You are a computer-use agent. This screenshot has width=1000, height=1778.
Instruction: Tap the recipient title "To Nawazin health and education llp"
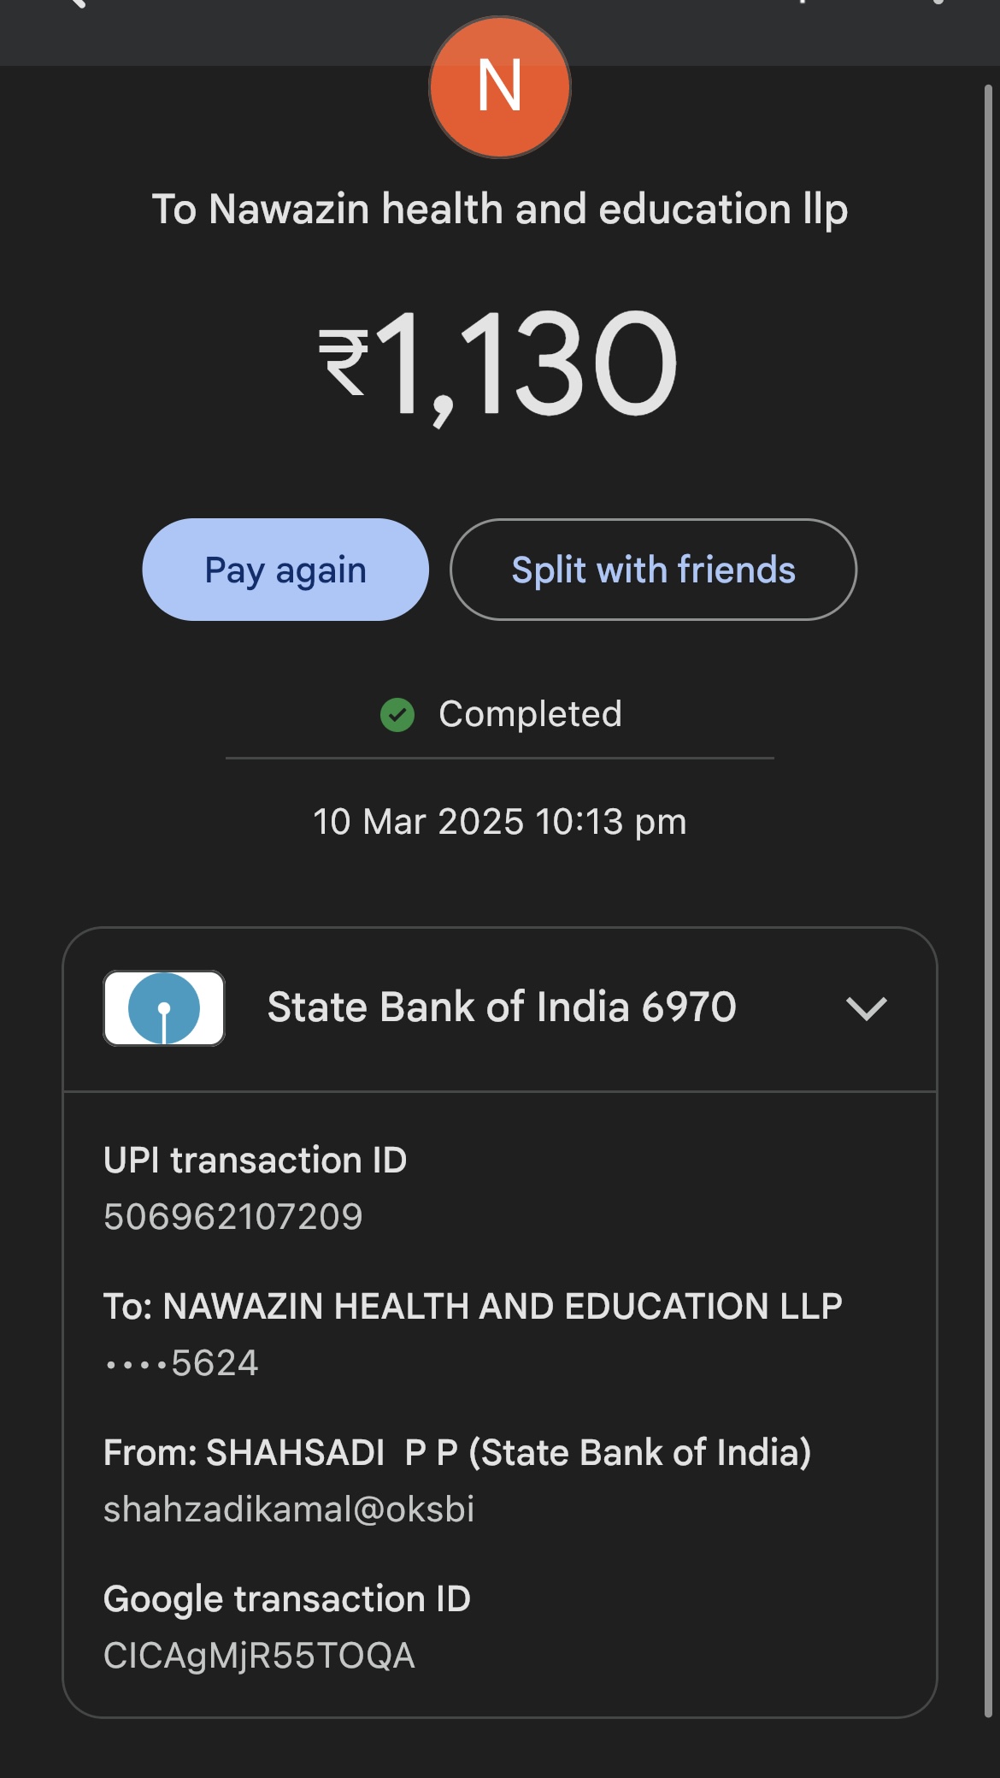pyautogui.click(x=499, y=210)
